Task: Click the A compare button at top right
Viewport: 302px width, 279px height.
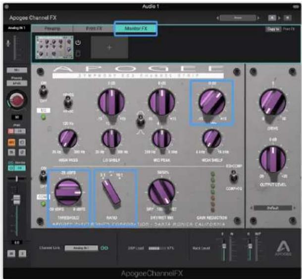Action: [x=272, y=18]
